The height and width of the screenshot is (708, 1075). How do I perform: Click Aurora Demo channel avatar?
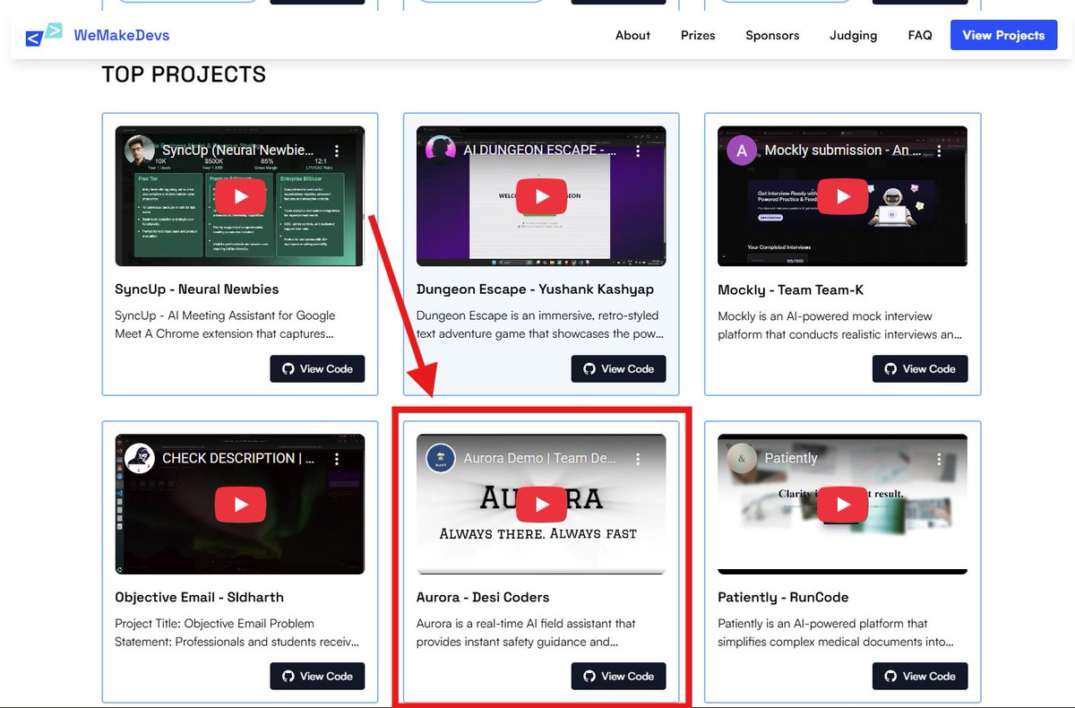(x=440, y=459)
